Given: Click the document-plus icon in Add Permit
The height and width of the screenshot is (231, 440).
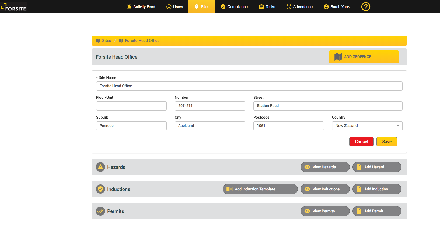Looking at the screenshot, I should (x=359, y=211).
